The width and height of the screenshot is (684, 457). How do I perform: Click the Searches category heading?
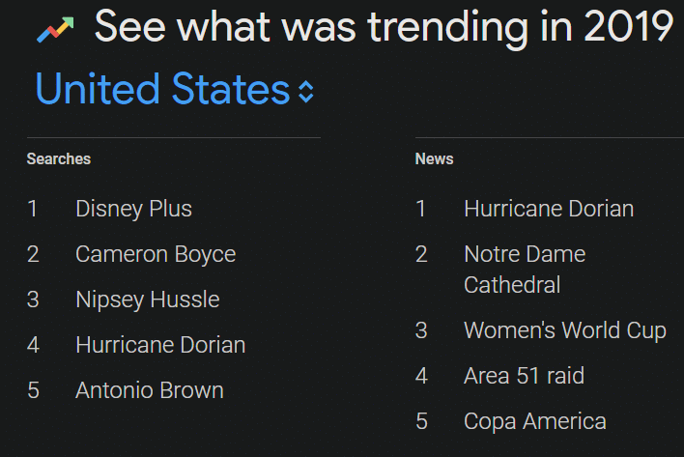tap(59, 158)
